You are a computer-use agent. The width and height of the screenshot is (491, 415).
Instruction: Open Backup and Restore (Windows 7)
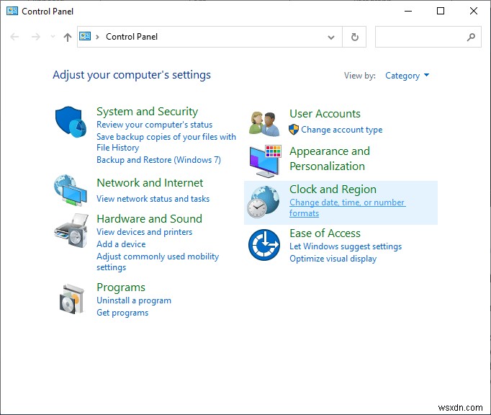coord(158,160)
